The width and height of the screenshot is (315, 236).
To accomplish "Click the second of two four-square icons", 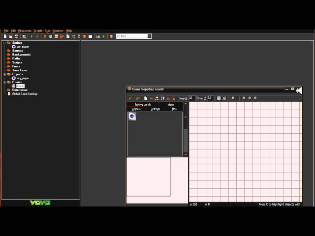I will pos(163,98).
